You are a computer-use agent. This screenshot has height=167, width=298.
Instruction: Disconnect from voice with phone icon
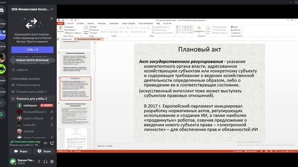coord(52,143)
